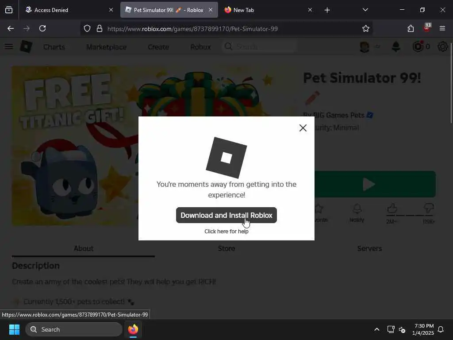Click the Roblox logo home icon
The height and width of the screenshot is (340, 453).
(x=26, y=46)
